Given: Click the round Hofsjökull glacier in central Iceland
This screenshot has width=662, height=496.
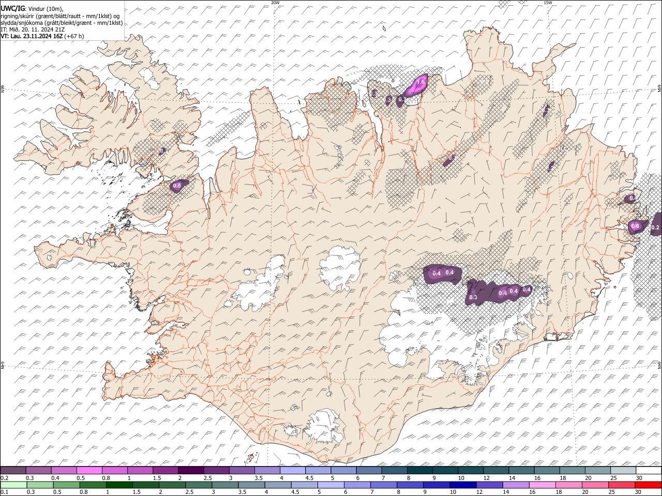Looking at the screenshot, I should (340, 268).
